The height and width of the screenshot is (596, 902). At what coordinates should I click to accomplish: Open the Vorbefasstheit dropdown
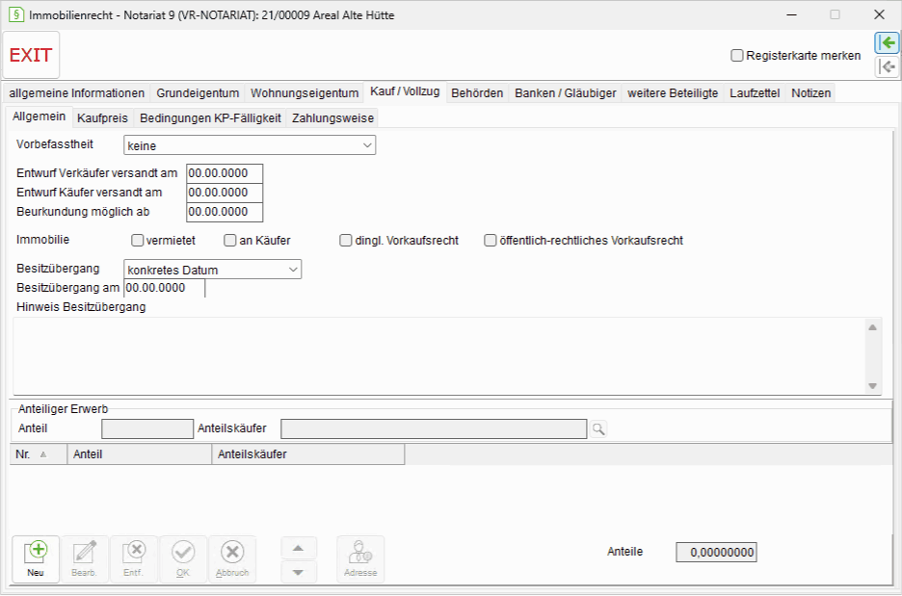250,145
